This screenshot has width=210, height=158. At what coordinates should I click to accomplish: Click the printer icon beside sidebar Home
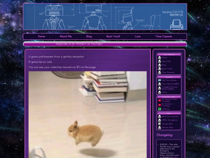(159, 58)
